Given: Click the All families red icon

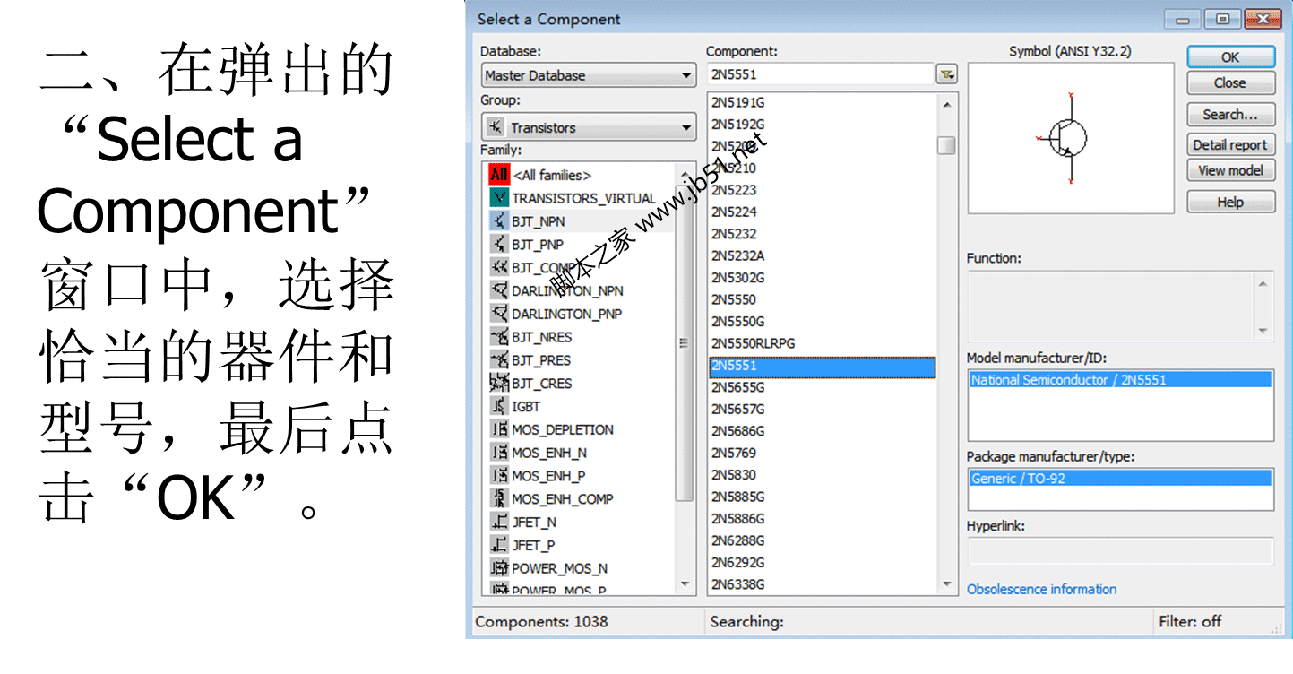Looking at the screenshot, I should 499,175.
